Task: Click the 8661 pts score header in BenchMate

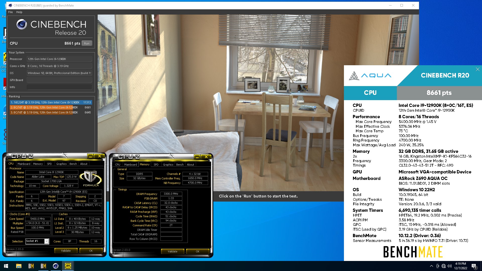Action: [x=439, y=93]
